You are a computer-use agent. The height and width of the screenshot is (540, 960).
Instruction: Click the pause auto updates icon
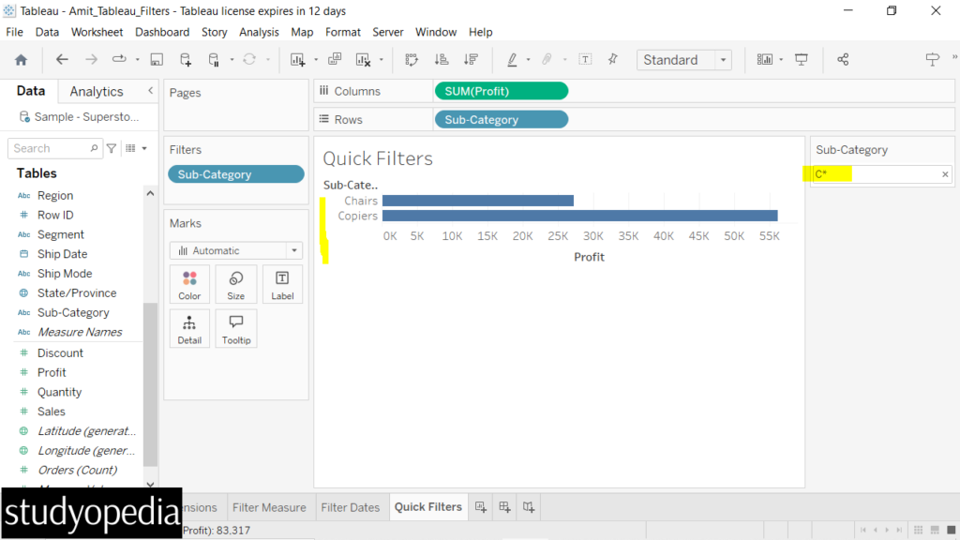(214, 59)
